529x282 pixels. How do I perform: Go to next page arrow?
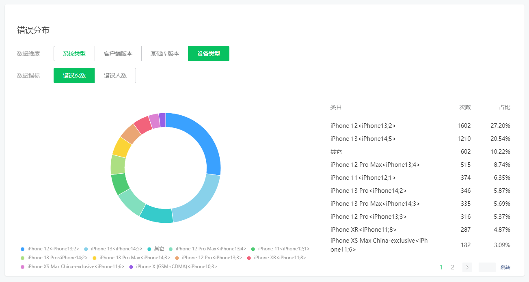[467, 267]
